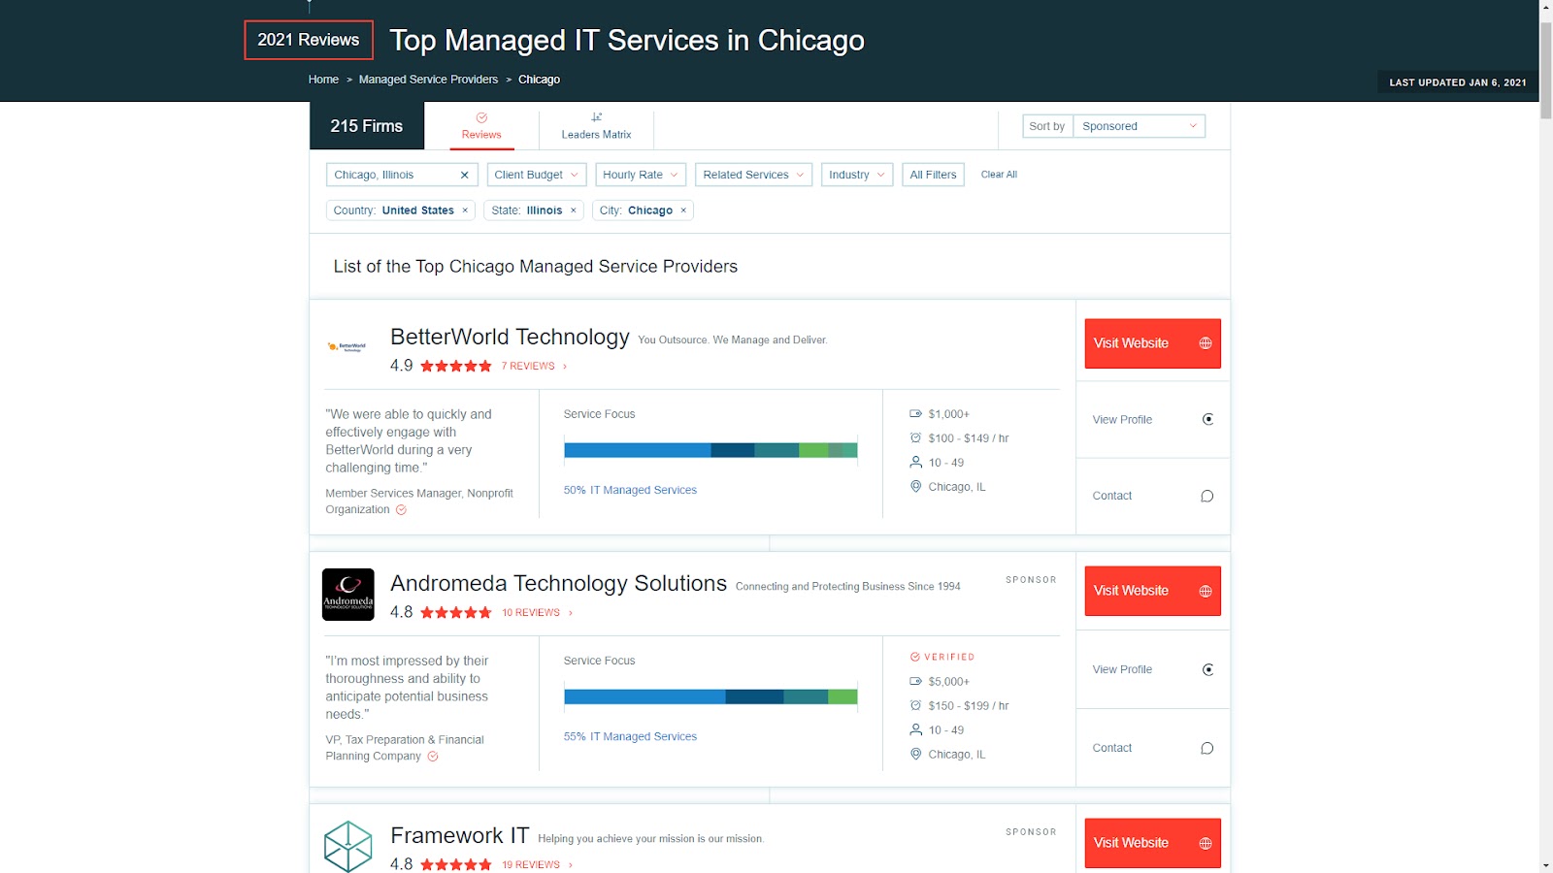Click the 215 Firms count label
Viewport: 1553px width, 873px height.
367,126
